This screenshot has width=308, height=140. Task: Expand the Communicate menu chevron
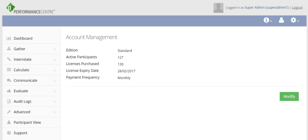click(x=55, y=81)
